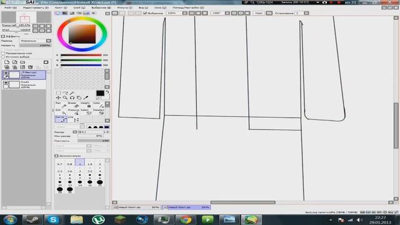The height and width of the screenshot is (225, 400).
Task: Open the Фильтр menu
Action: (x=125, y=7)
